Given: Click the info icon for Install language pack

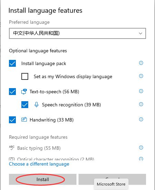Looking at the screenshot, I should point(141,63).
